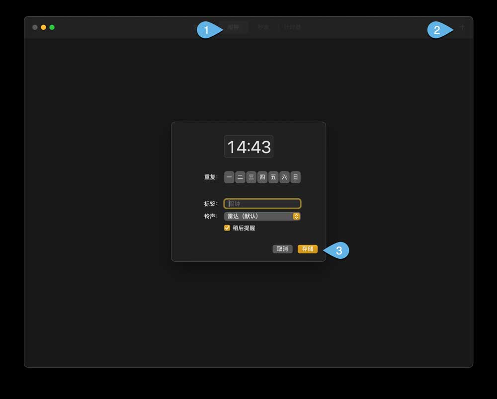This screenshot has width=497, height=399.
Task: Switch to the 闹钟 tab
Action: [233, 27]
